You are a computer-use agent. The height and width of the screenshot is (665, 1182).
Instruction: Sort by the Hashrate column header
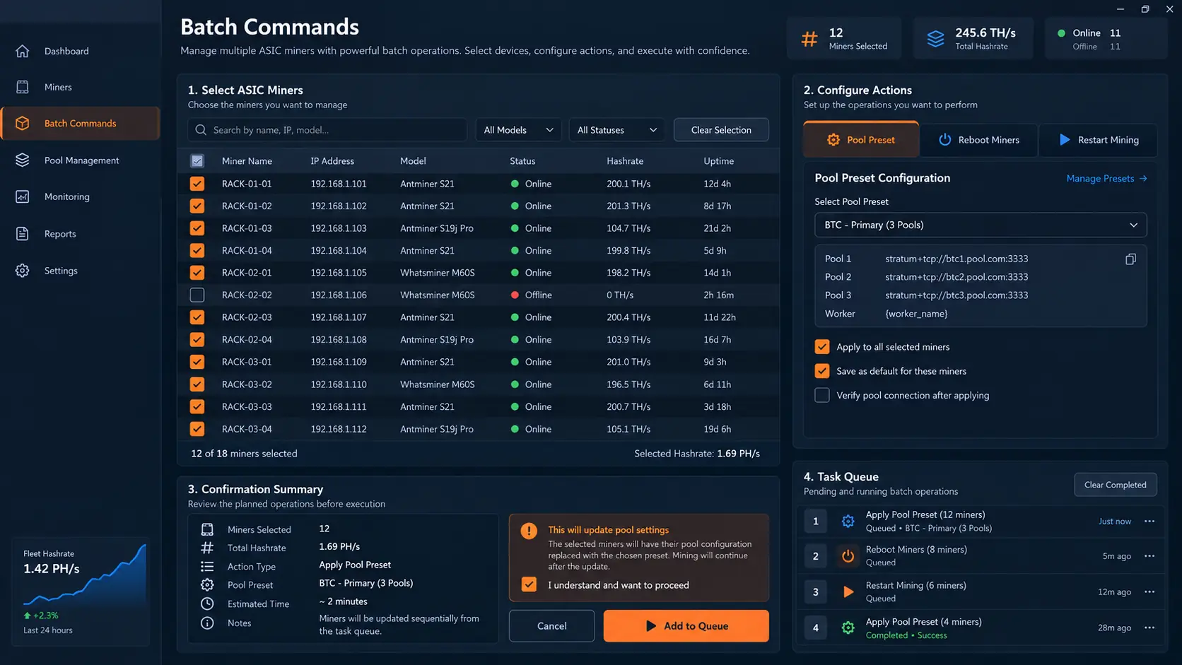pos(625,161)
